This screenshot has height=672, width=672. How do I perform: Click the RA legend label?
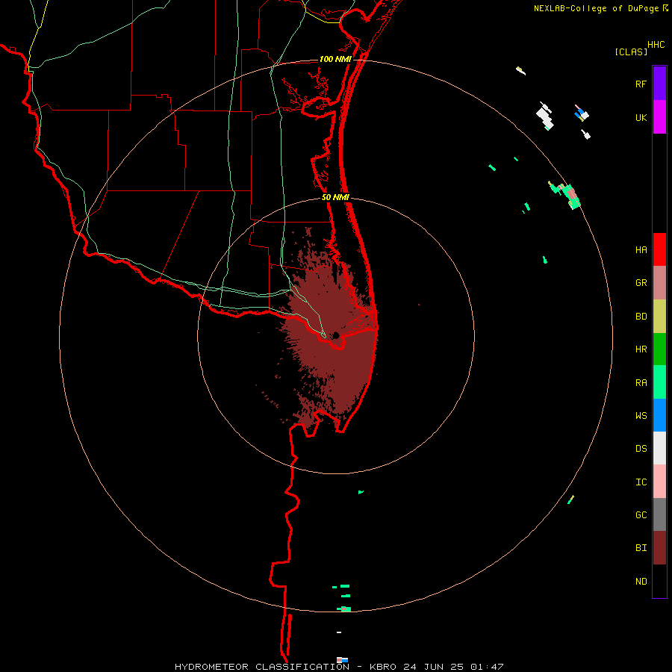[x=641, y=383]
